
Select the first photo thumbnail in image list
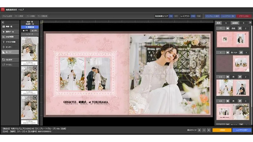pos(29,49)
